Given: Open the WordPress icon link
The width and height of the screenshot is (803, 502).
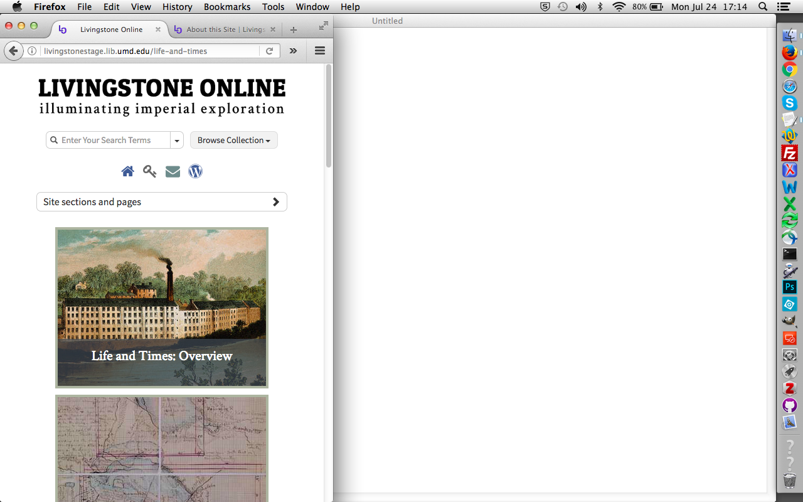Looking at the screenshot, I should click(x=195, y=171).
